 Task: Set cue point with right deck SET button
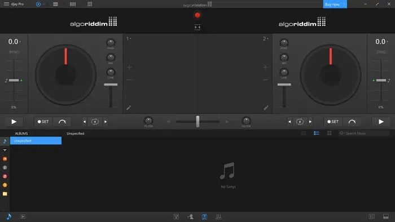[x=333, y=122]
